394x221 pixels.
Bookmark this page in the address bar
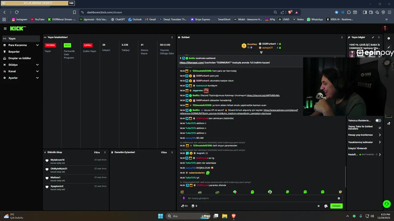[74, 12]
